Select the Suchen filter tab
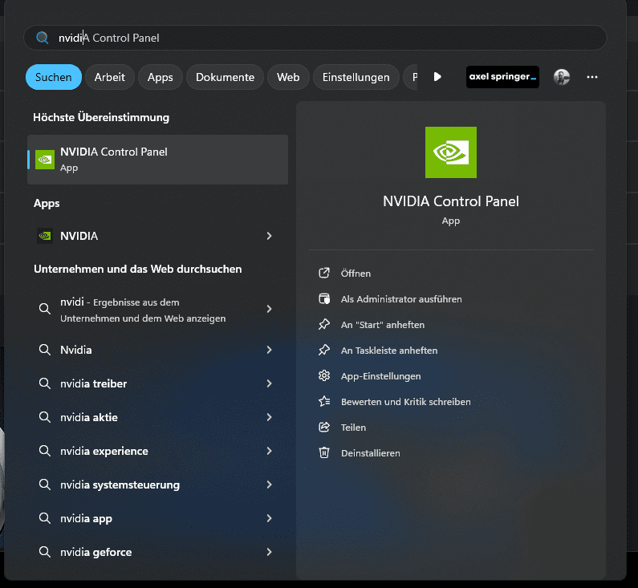 (x=53, y=77)
